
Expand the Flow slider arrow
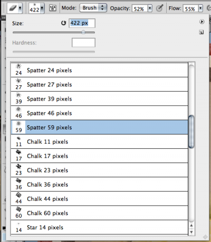tap(200, 8)
